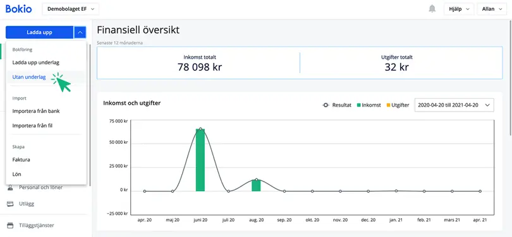Image resolution: width=512 pixels, height=237 pixels.
Task: Click the Personal och löner sidebar icon
Action: point(11,187)
